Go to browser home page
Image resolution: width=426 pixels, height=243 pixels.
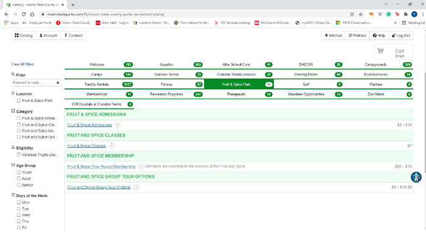point(32,15)
